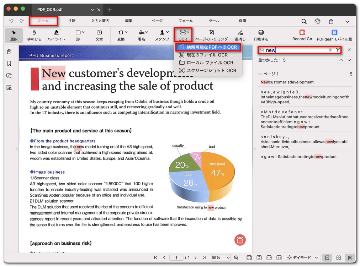Toggle continuous scrolling view mode
The height and width of the screenshot is (267, 360).
(350, 258)
